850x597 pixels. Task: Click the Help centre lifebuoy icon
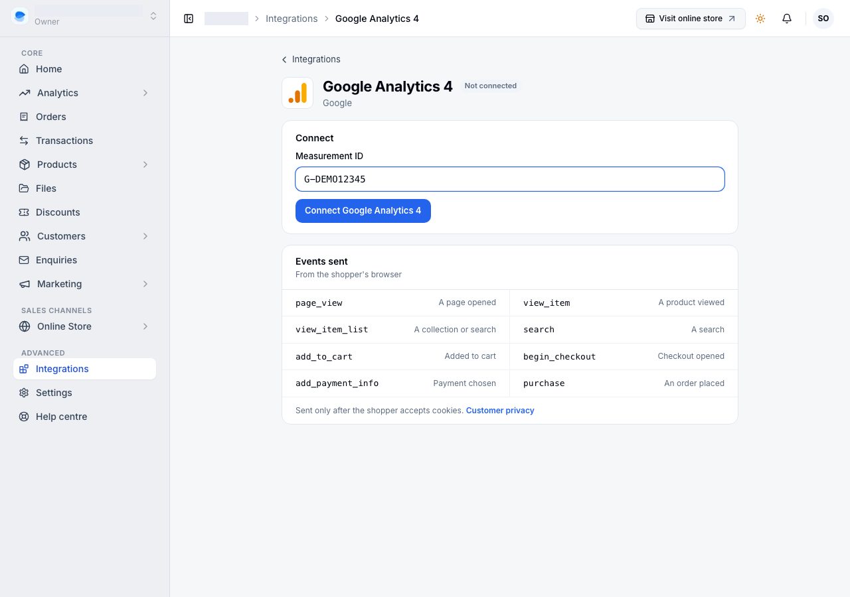tap(24, 417)
